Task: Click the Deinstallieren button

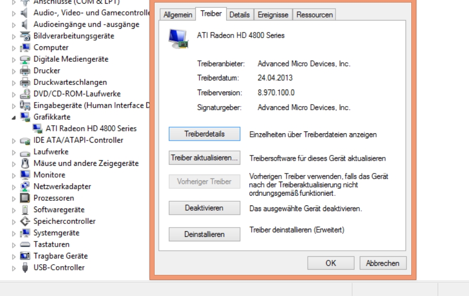Action: (x=204, y=234)
